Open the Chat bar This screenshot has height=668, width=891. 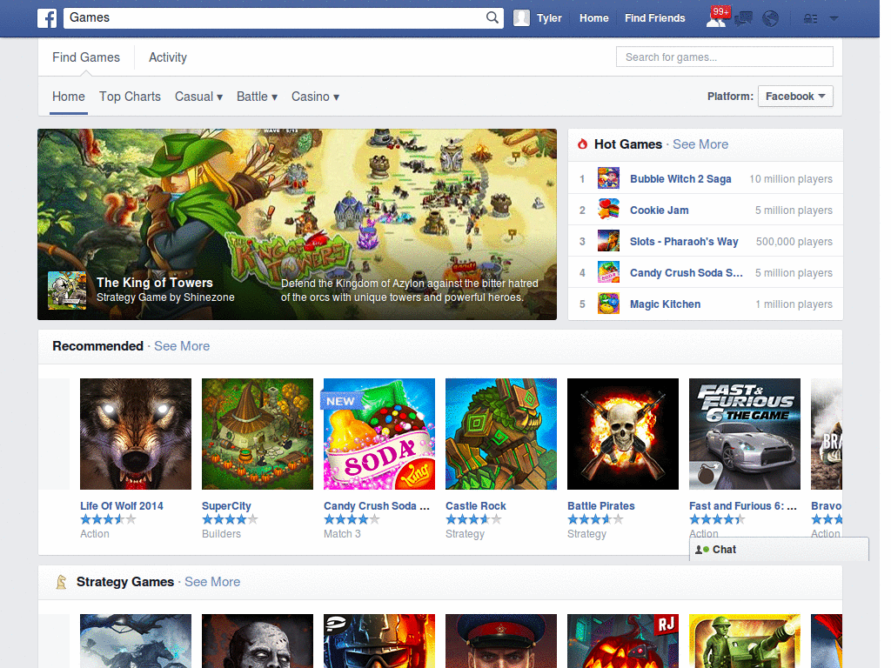tap(779, 550)
